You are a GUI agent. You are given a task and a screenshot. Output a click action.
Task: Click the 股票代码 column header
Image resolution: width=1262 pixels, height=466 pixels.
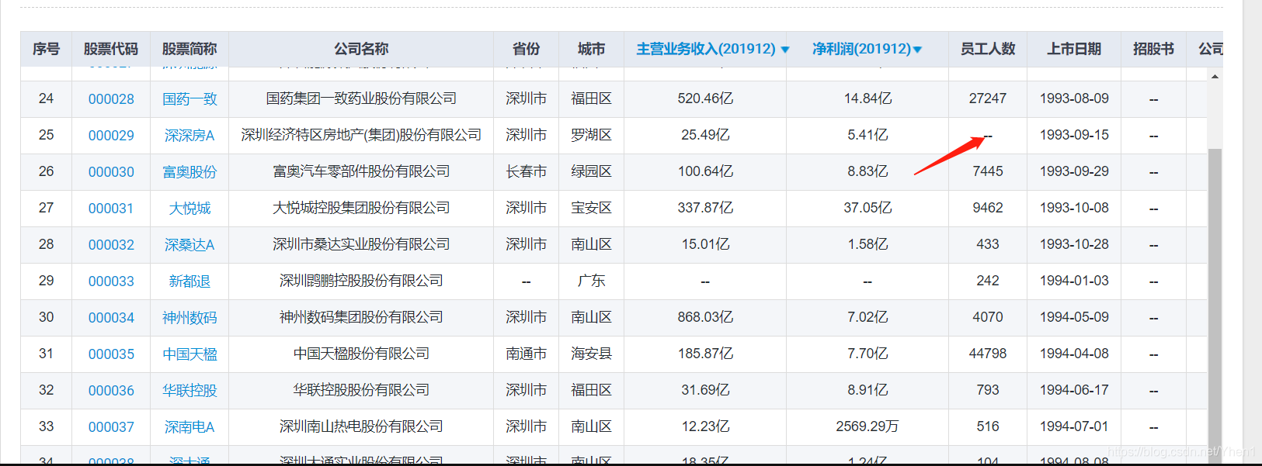(x=111, y=49)
